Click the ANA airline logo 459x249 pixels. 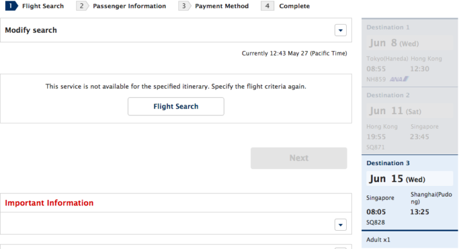click(399, 79)
